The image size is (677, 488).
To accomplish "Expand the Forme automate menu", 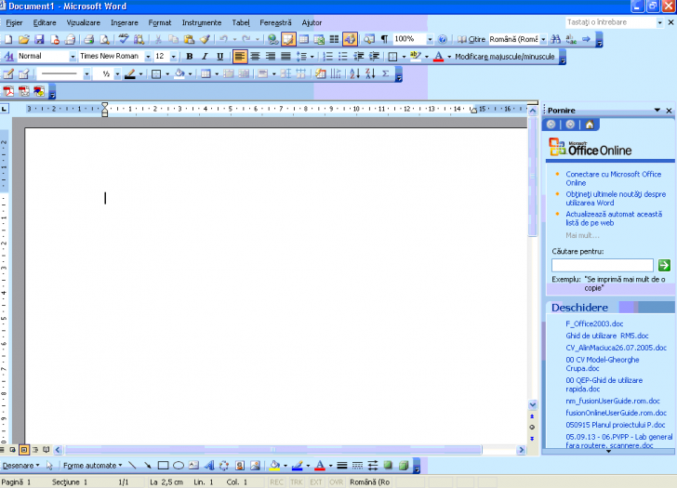I will (x=93, y=466).
